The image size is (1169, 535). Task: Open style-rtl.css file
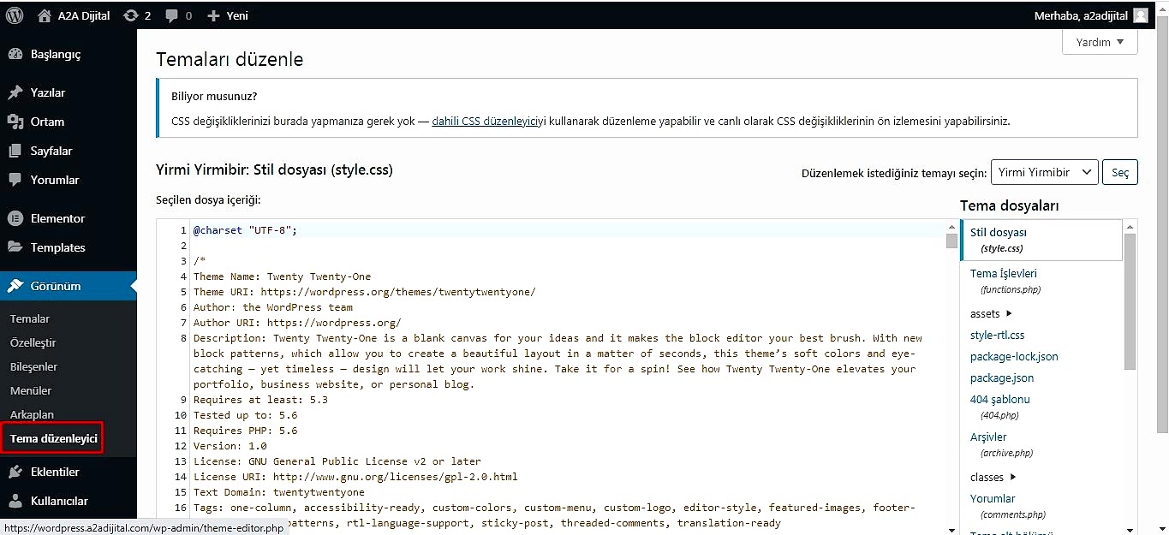[997, 335]
